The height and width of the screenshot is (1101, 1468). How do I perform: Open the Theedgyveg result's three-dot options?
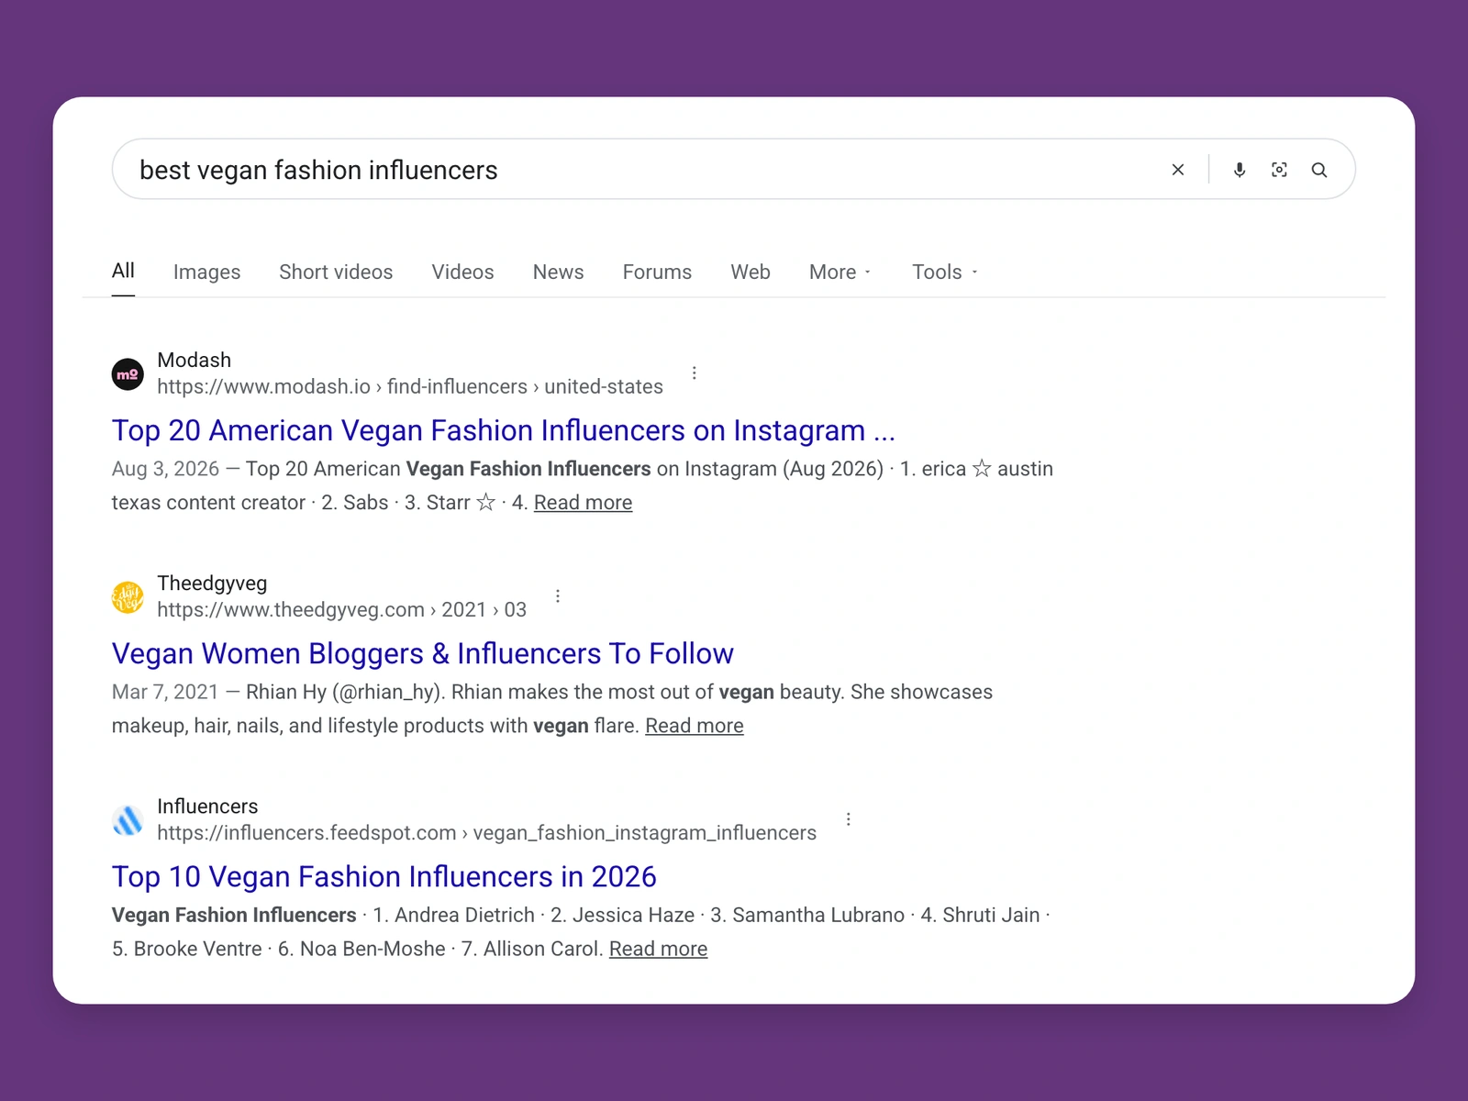pos(558,595)
